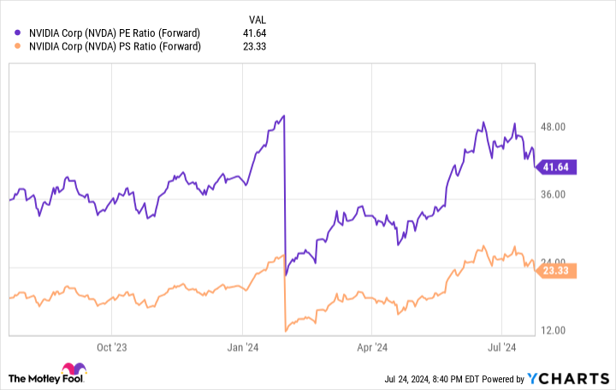
Task: Click the purple PE Ratio legend dot
Action: [17, 32]
